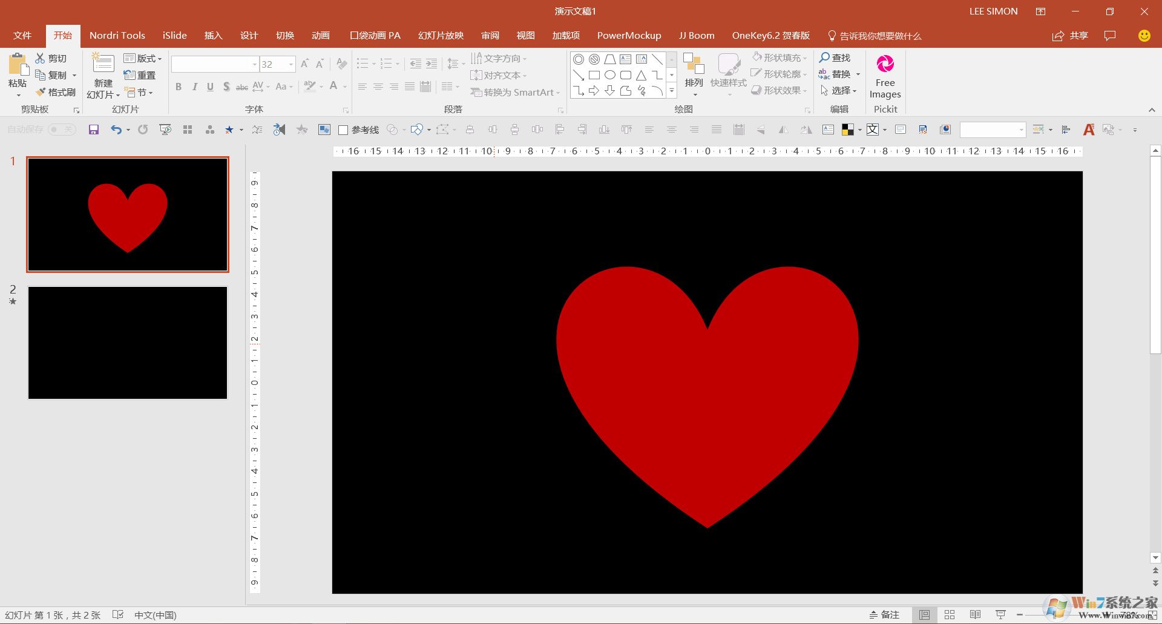Enable the 参考线 guides checkbox
Viewport: 1162px width, 624px height.
click(343, 130)
